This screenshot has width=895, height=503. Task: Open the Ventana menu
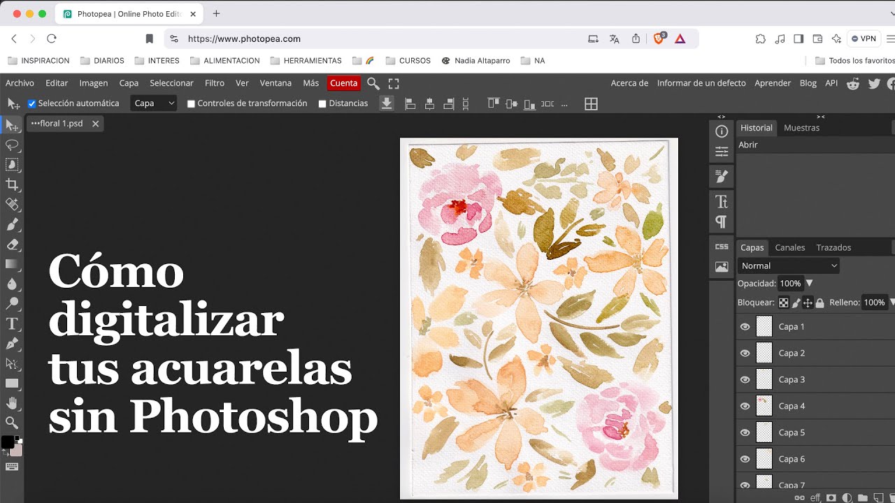[x=275, y=83]
